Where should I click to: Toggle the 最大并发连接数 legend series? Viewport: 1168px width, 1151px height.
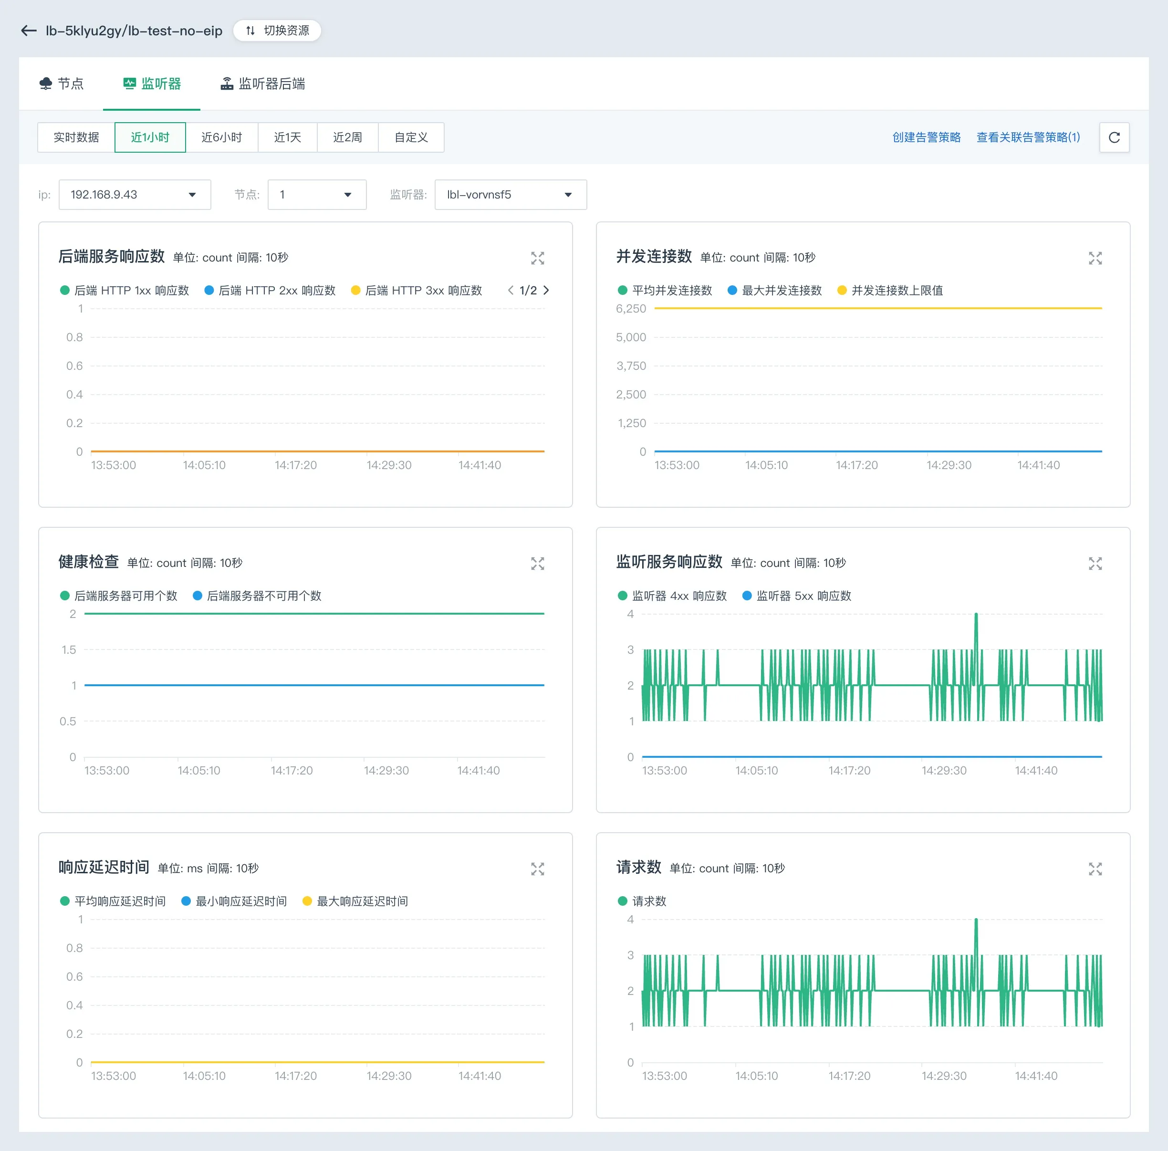coord(774,290)
